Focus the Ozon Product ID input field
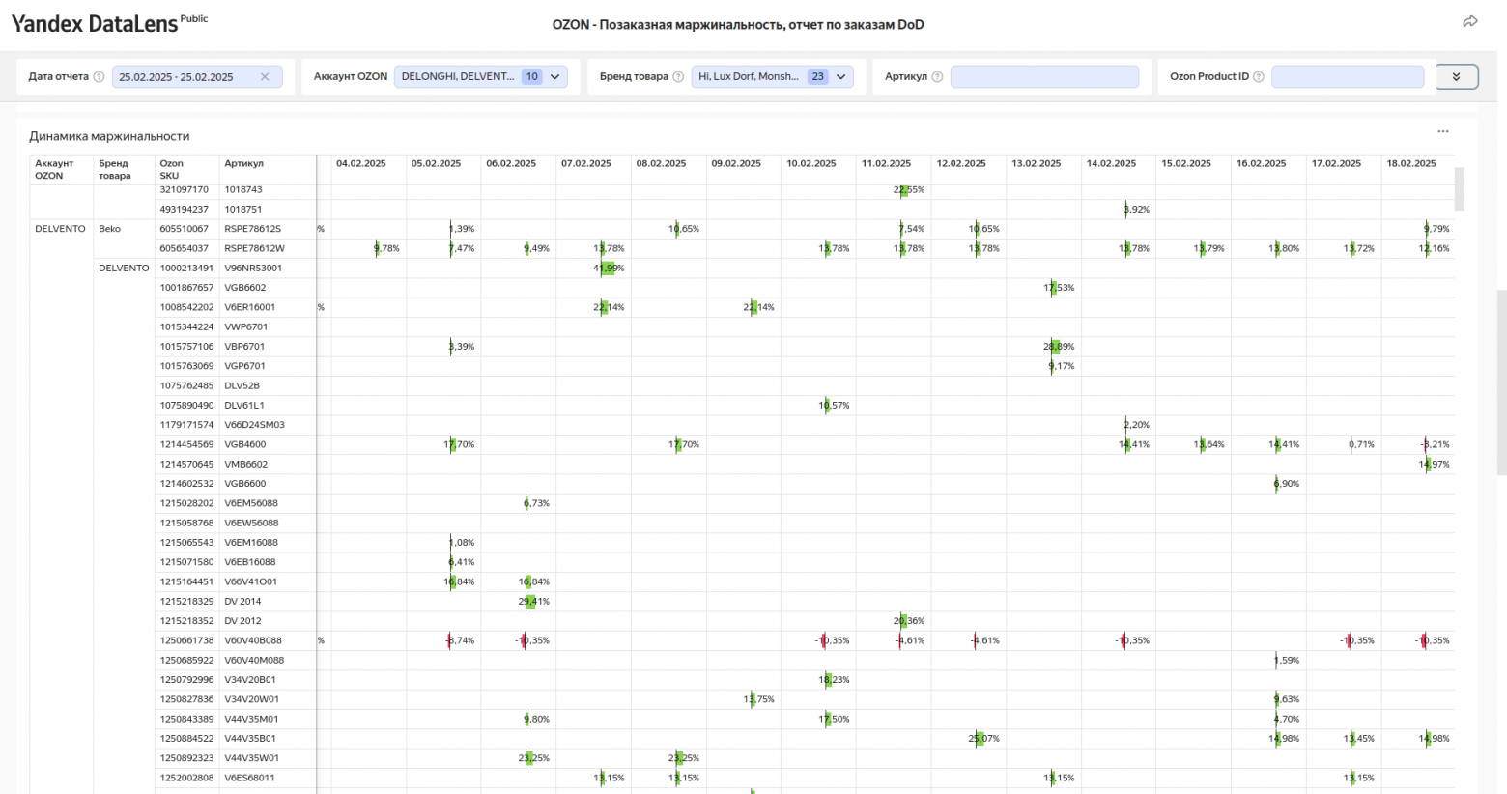The image size is (1507, 794). (1348, 77)
